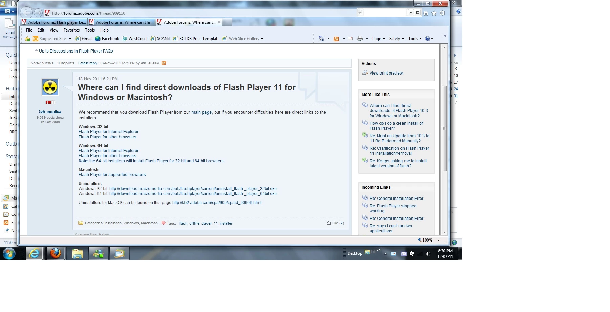Open the View menu

pos(54,30)
